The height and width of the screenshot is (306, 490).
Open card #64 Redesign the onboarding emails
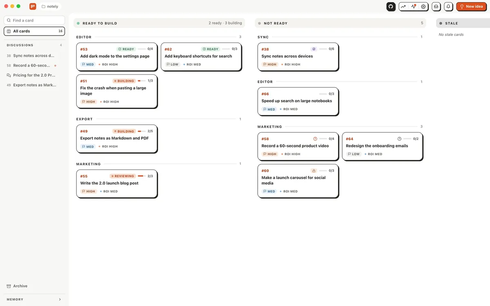pyautogui.click(x=382, y=146)
